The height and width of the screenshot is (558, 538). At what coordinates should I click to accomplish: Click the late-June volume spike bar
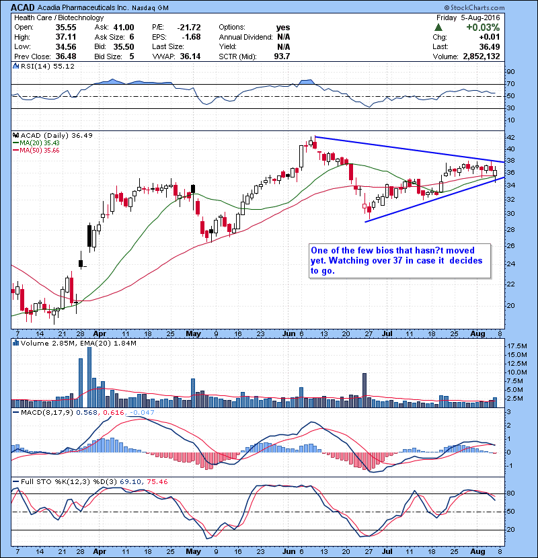(x=364, y=391)
